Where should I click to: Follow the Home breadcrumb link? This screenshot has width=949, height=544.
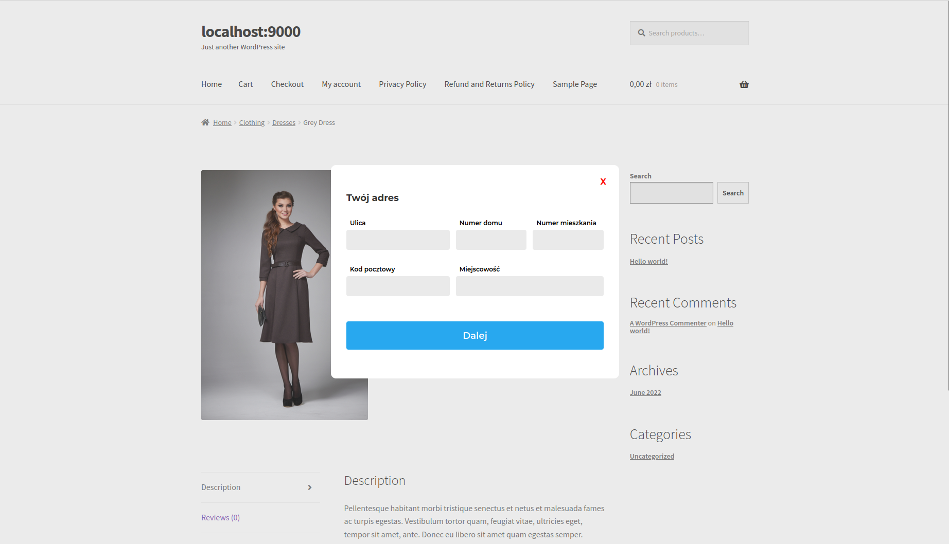point(222,122)
